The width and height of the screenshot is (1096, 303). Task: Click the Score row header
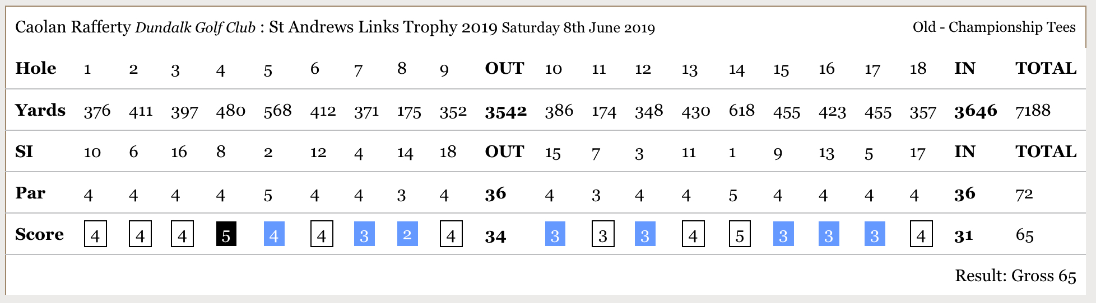click(39, 234)
